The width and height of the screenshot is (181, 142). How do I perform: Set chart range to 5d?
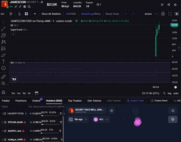tap(24, 93)
